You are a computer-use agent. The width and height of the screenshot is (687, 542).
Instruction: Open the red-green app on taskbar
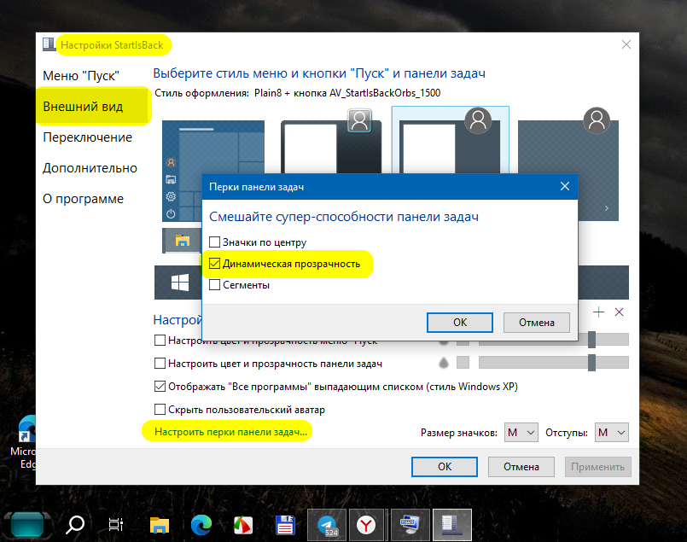click(x=243, y=525)
